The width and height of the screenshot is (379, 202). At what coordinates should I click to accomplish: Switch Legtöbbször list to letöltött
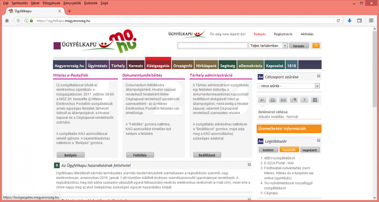(x=268, y=150)
